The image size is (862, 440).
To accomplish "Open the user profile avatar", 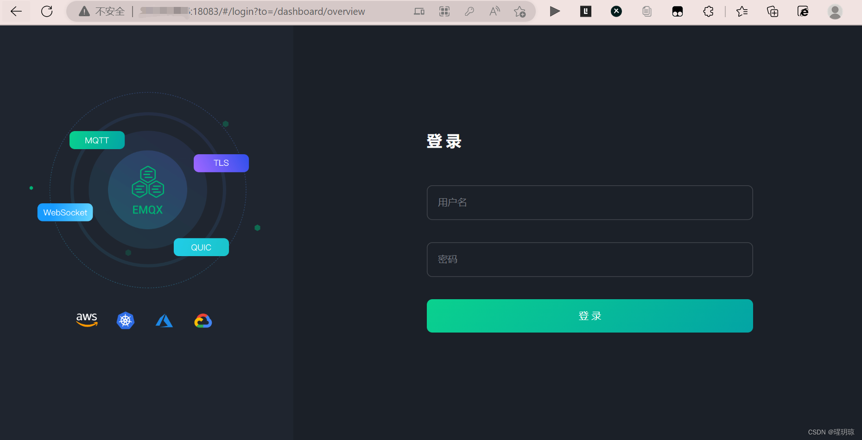I will 835,12.
